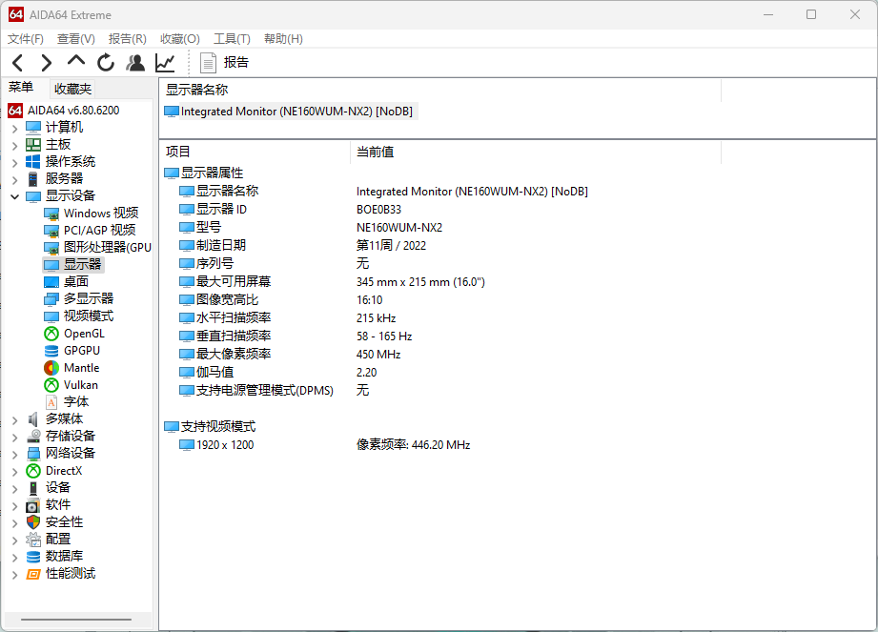Click the 字体 font icon in the tree

pos(51,402)
